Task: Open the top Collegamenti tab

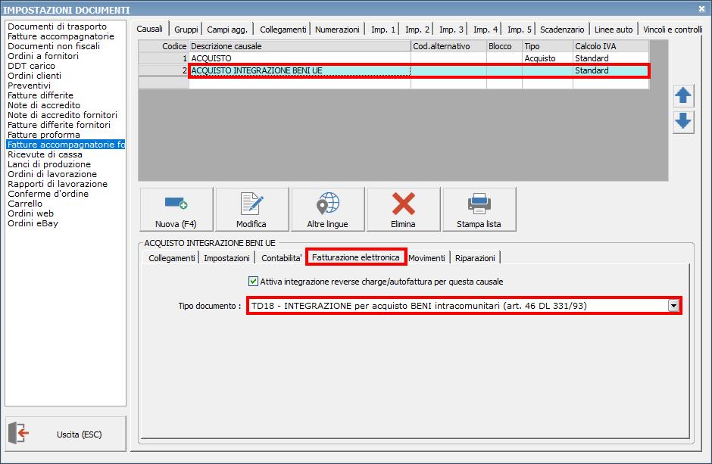Action: click(283, 30)
